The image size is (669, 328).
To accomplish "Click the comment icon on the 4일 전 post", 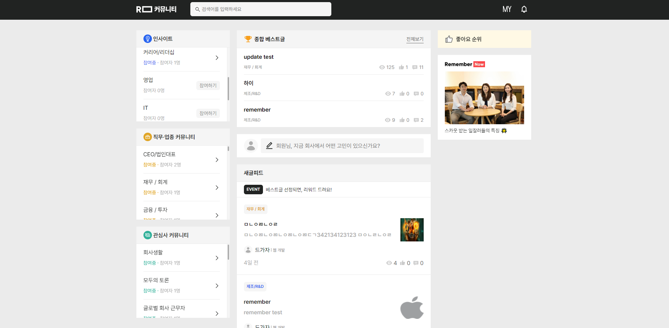I will click(x=416, y=263).
